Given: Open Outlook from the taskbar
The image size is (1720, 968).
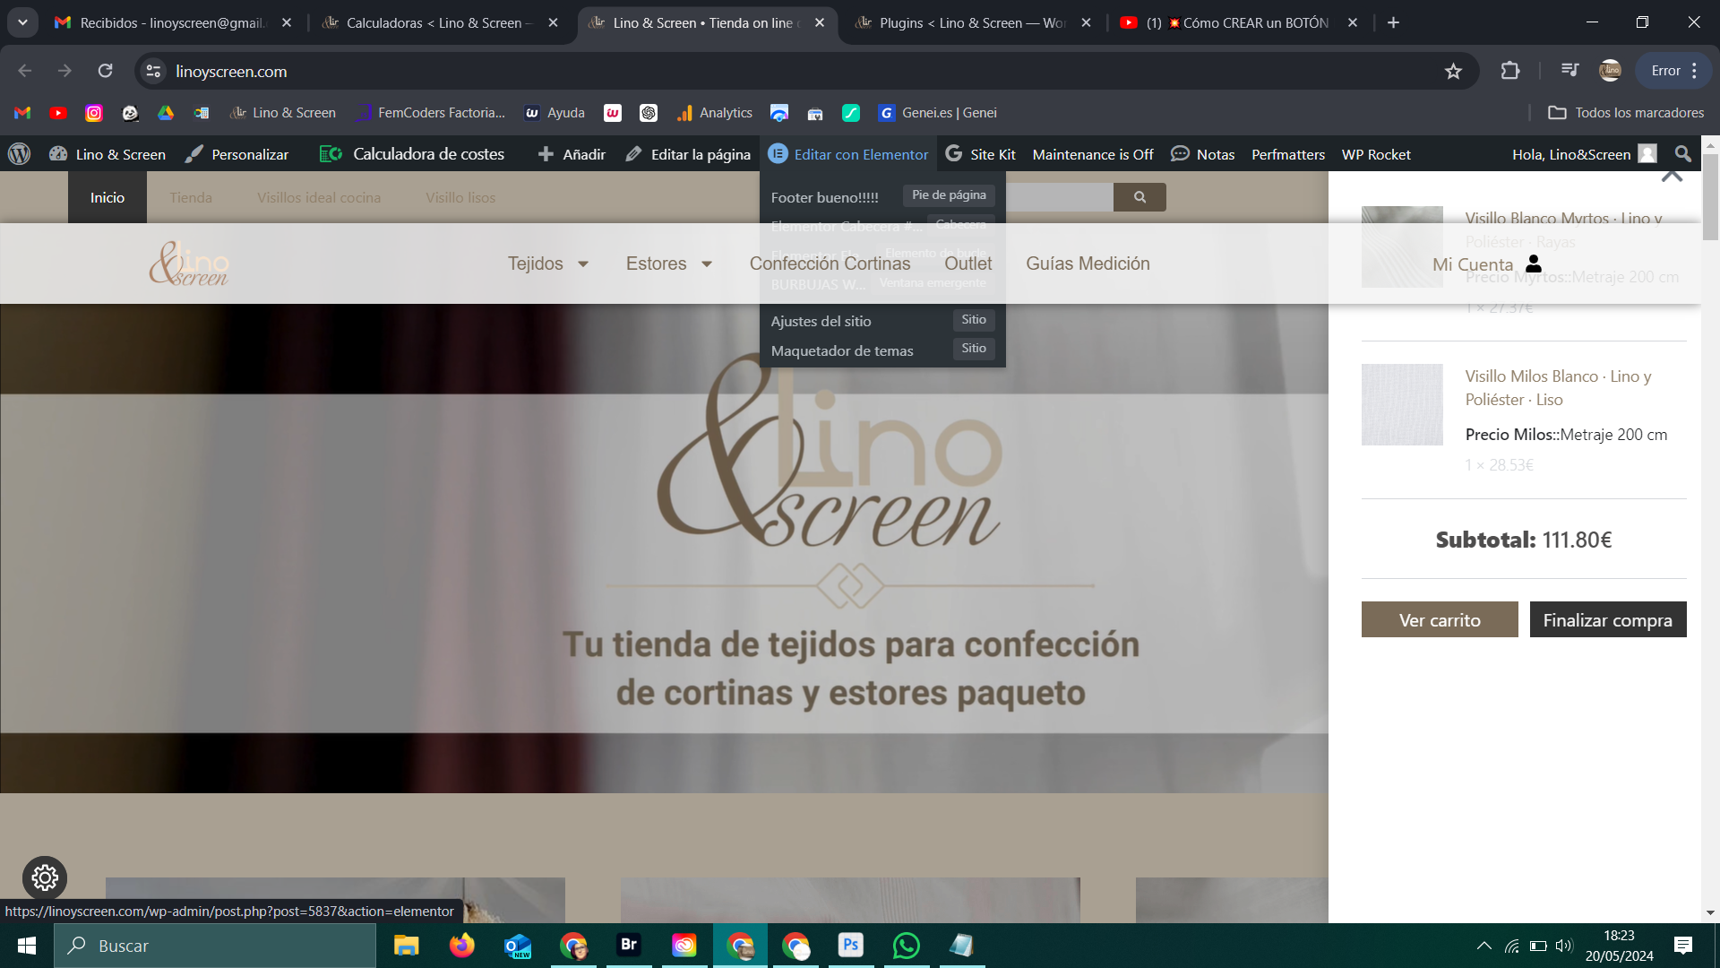Looking at the screenshot, I should [x=518, y=946].
